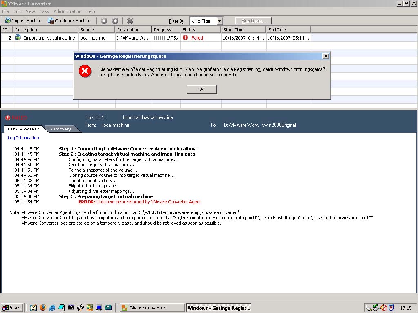Sort by the ID column header
The width and height of the screenshot is (418, 313).
[x=7, y=30]
